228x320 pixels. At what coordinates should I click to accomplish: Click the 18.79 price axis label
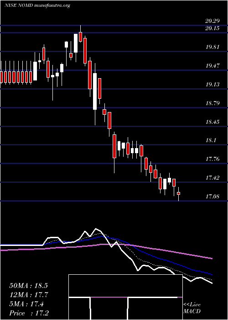(x=212, y=103)
